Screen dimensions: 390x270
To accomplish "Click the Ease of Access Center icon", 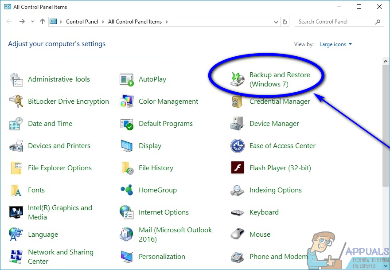I will pyautogui.click(x=237, y=146).
